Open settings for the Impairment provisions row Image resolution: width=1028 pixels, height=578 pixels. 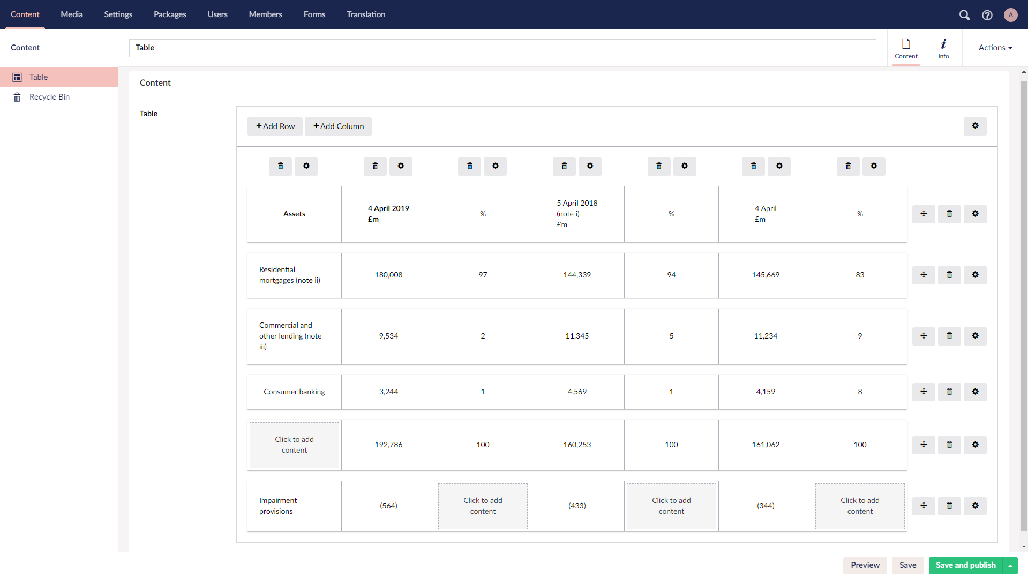tap(975, 506)
